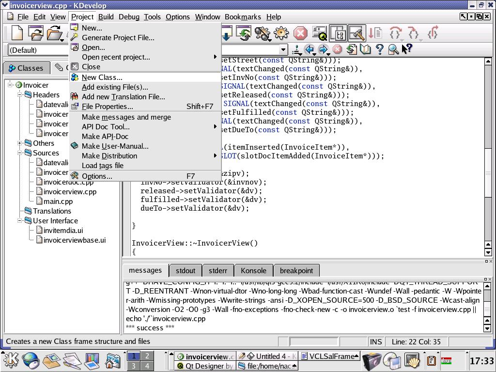
Task: Select Generate Project File... menu entry
Action: click(x=145, y=38)
